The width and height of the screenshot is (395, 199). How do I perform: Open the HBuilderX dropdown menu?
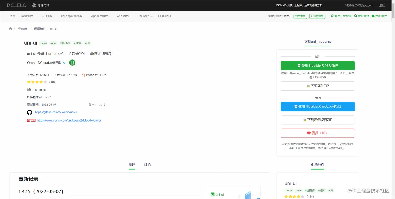click(166, 16)
